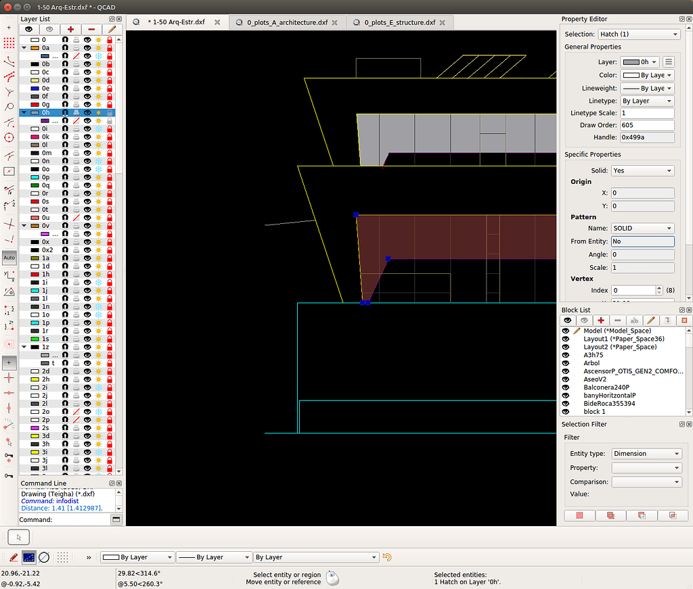Open the Selection dropdown showing Hatch (1)

639,34
